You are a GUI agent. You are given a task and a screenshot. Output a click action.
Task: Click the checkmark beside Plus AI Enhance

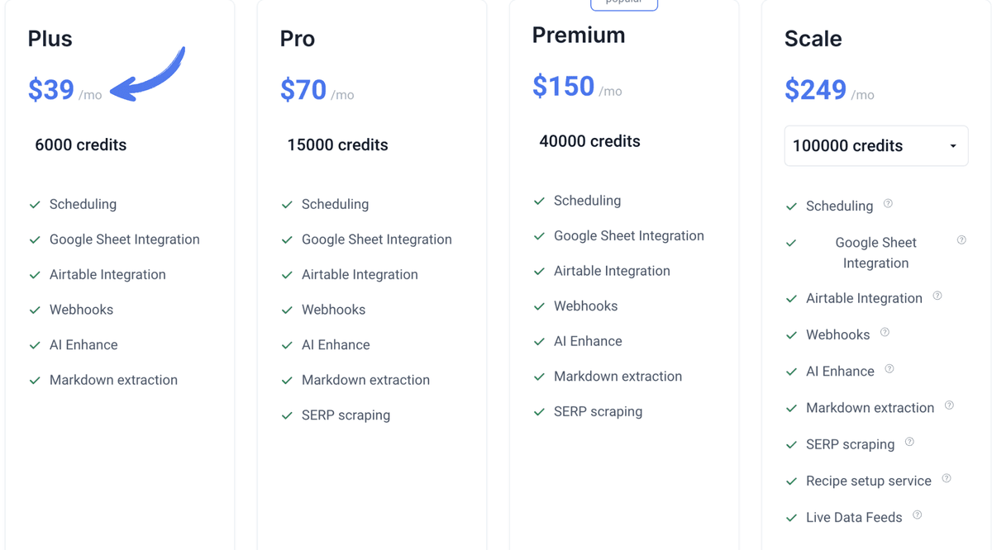(x=35, y=345)
